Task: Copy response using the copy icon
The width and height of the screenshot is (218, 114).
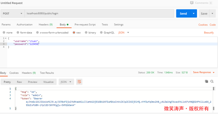Action: (x=206, y=81)
